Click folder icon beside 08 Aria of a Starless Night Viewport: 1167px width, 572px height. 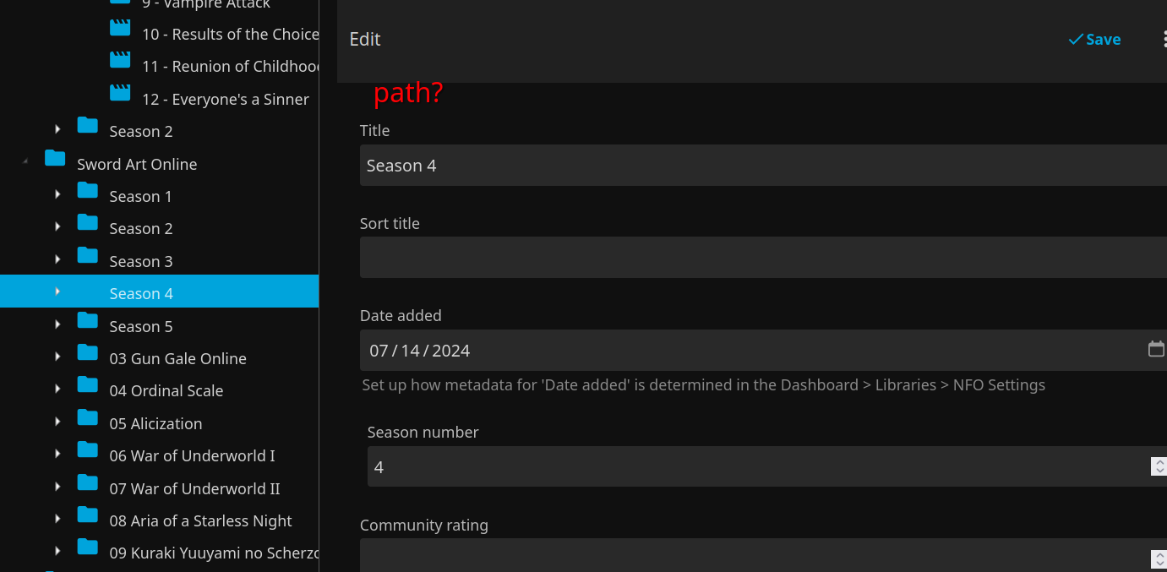tap(87, 515)
